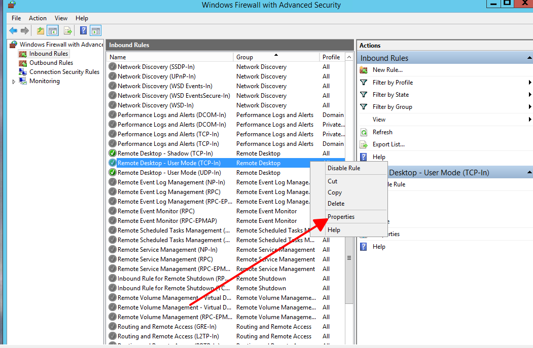Viewport: 533px width, 348px height.
Task: Click the Connection Security Rules tree icon
Action: coord(23,72)
